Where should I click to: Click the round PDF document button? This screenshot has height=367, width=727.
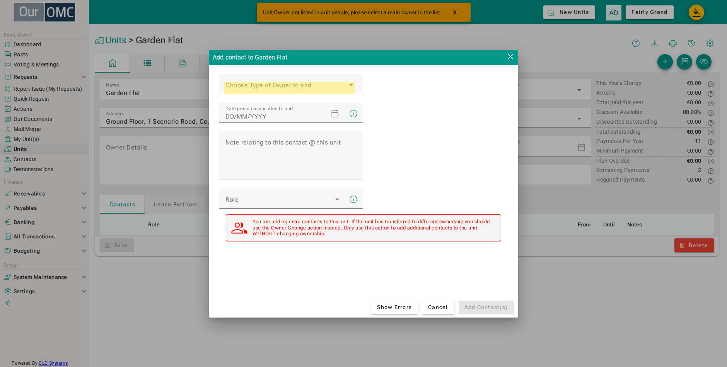click(x=684, y=62)
